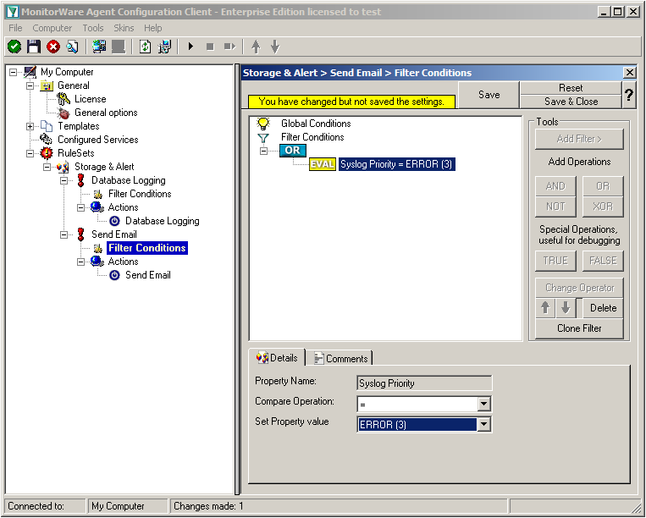
Task: Select the RuleSets tree node
Action: 76,153
